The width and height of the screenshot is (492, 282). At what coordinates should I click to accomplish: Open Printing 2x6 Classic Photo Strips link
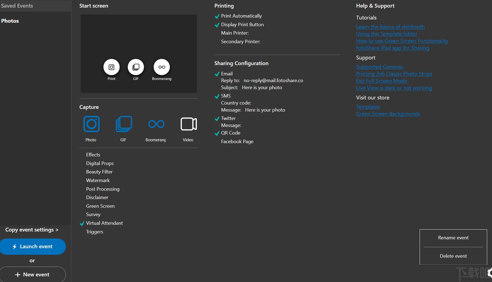394,74
